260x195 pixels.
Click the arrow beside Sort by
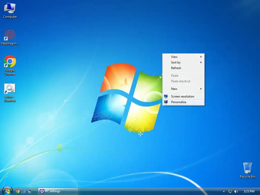201,62
